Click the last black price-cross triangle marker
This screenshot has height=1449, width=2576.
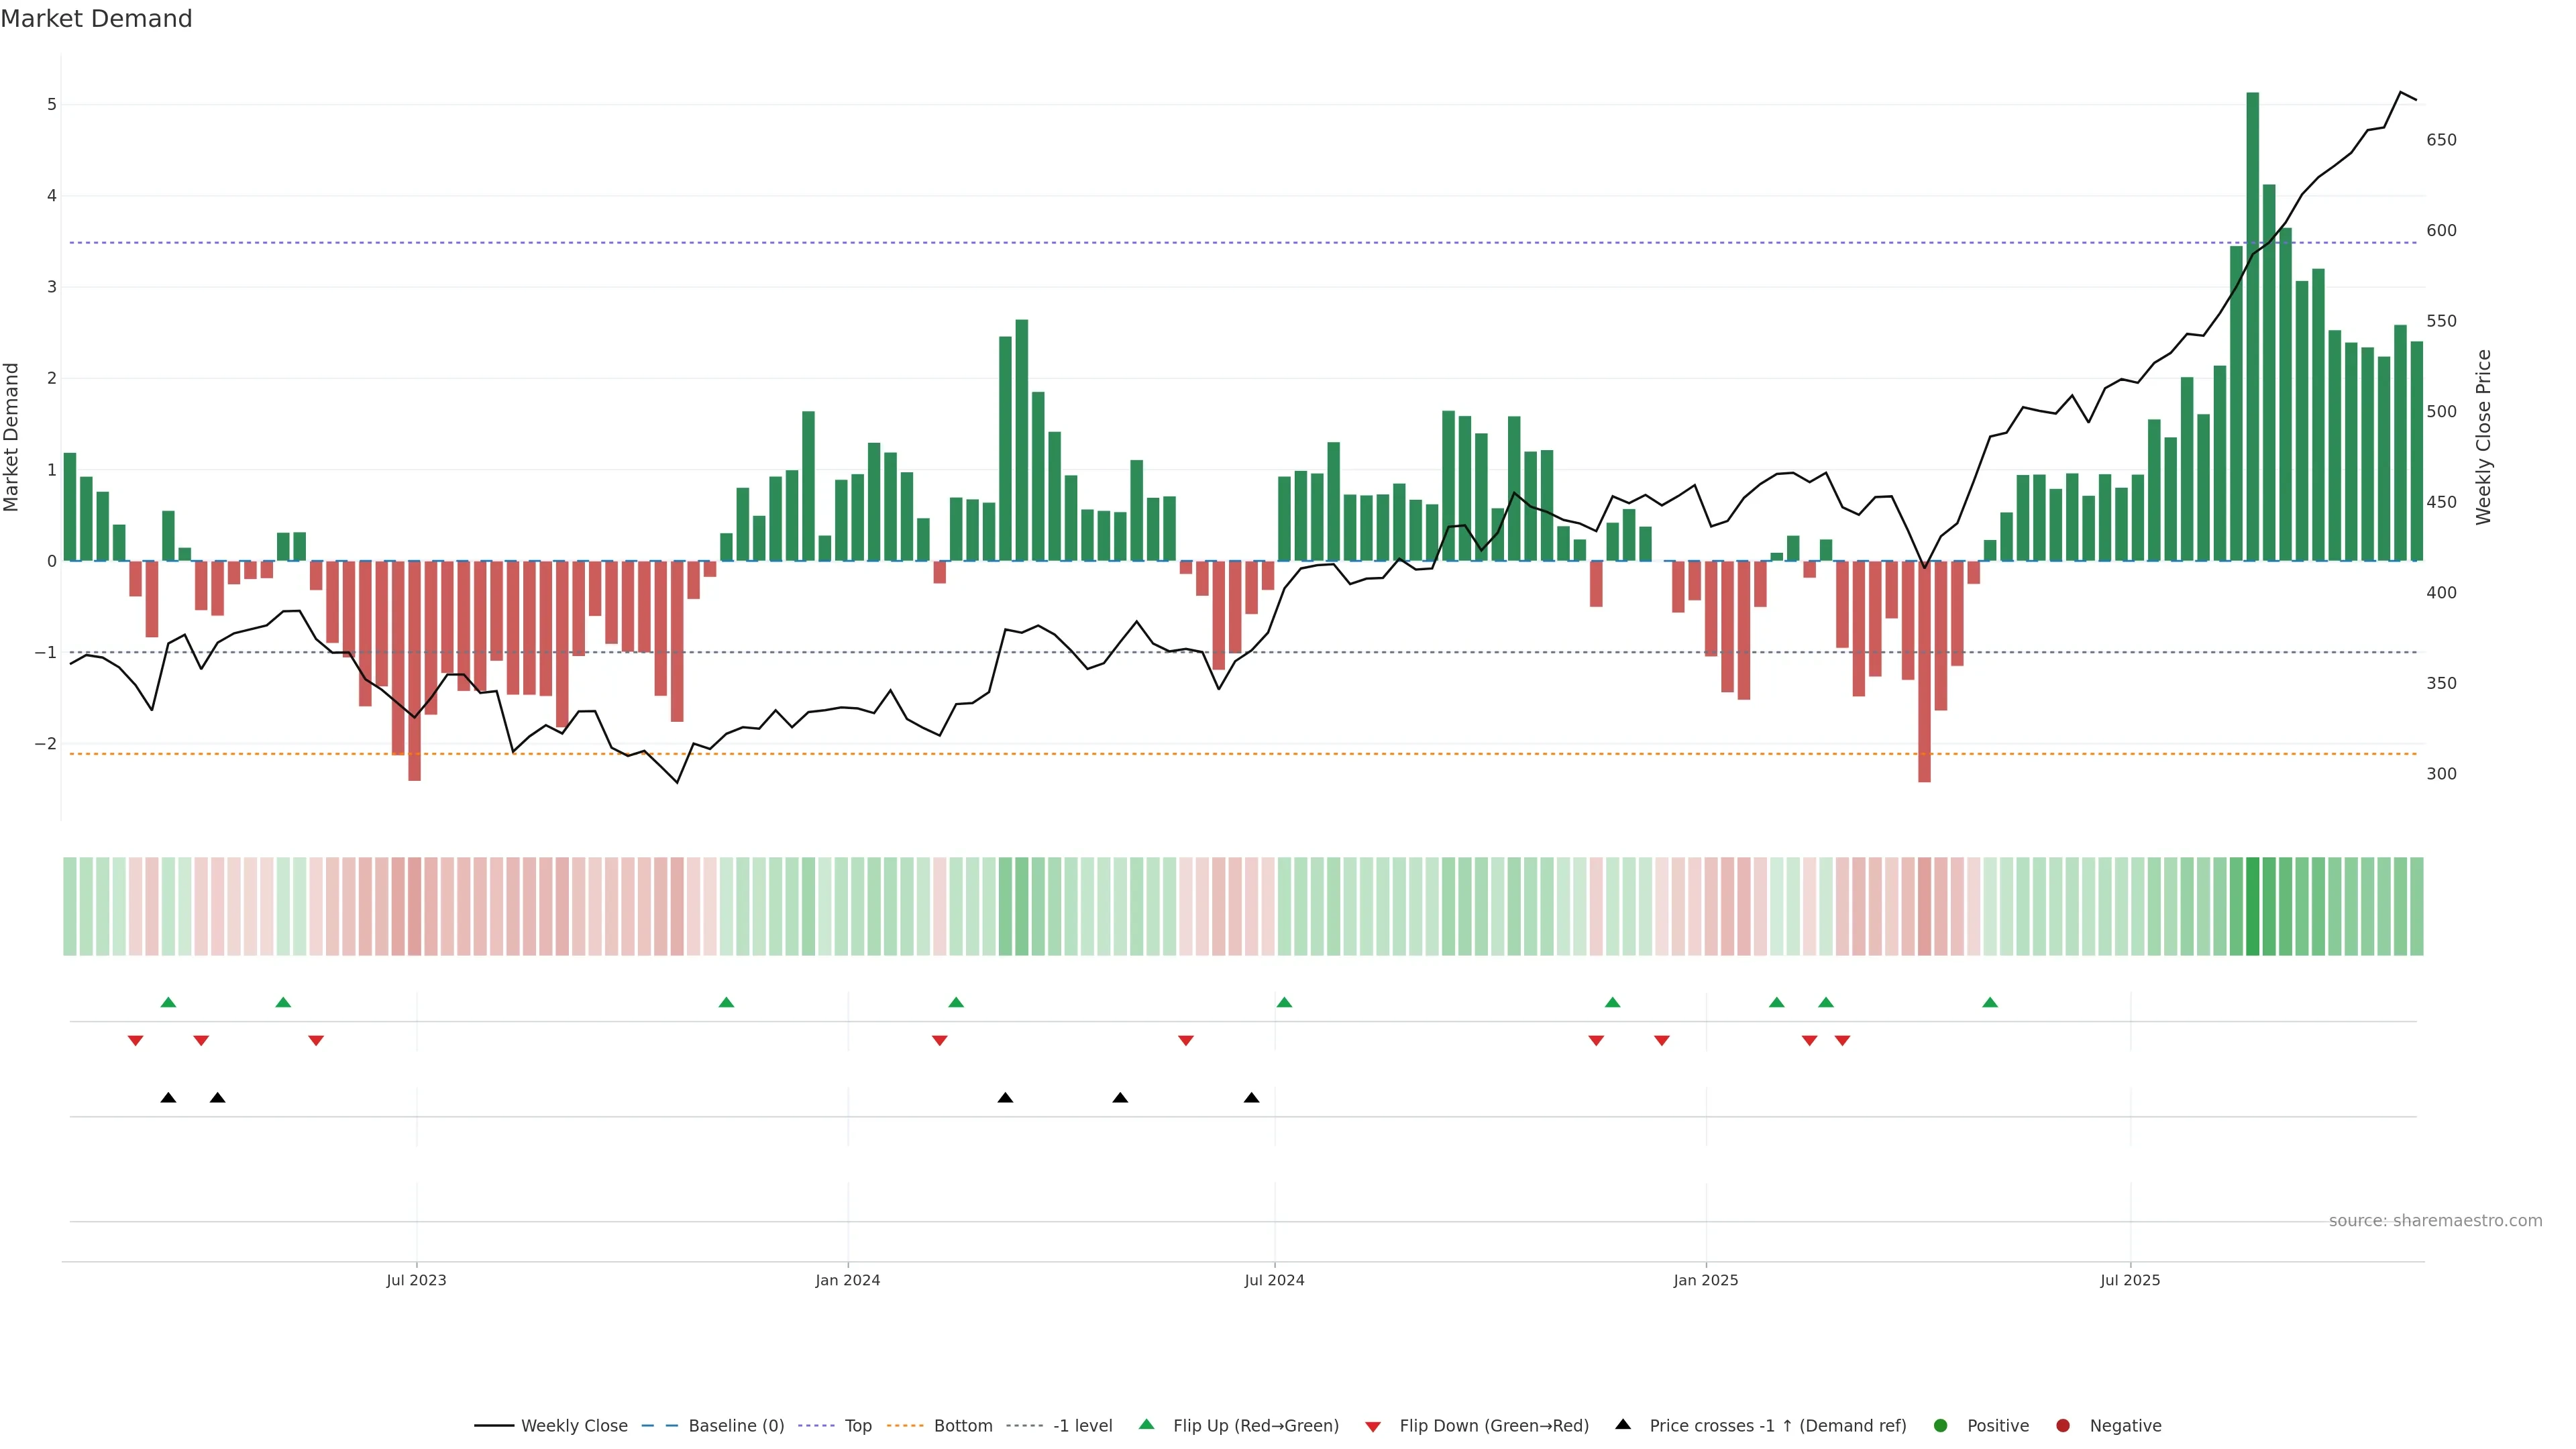(1251, 1098)
